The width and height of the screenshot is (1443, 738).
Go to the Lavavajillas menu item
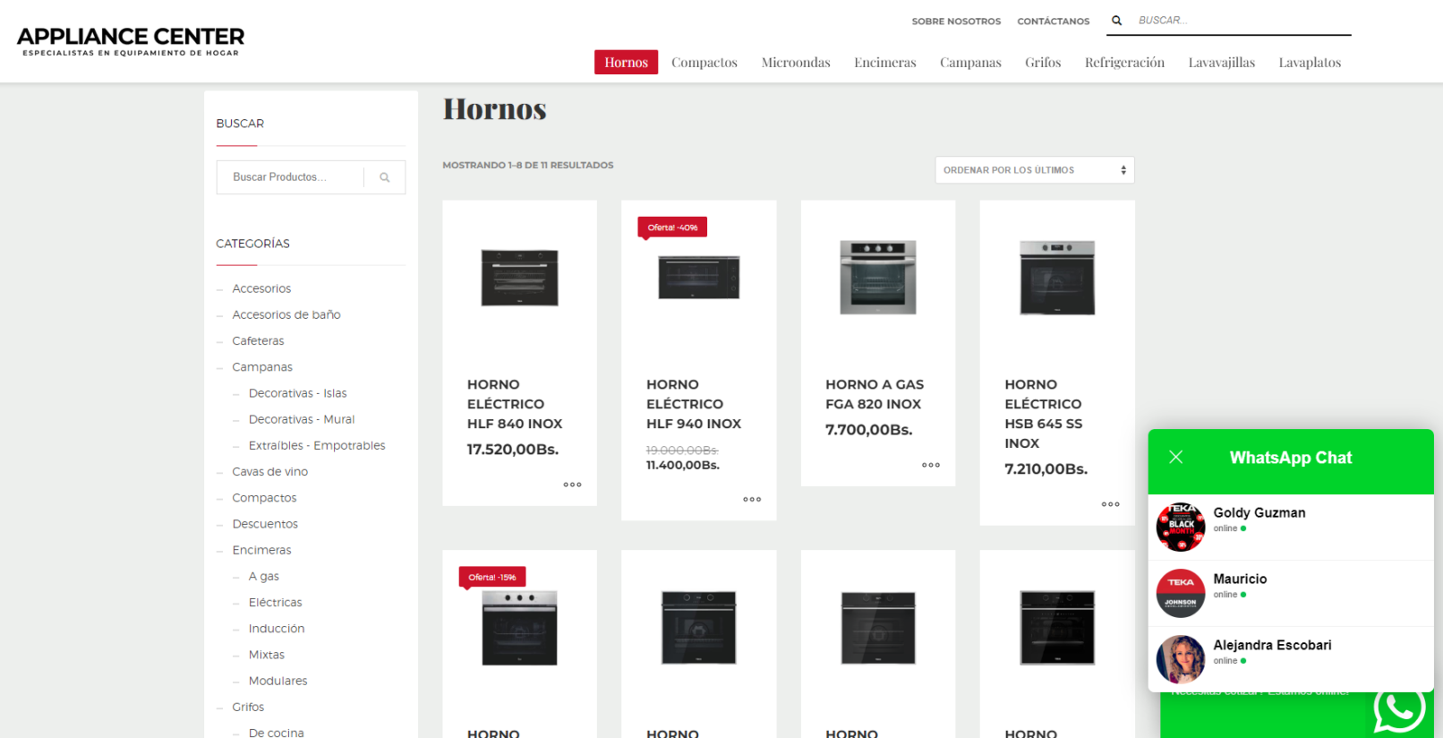click(x=1221, y=63)
